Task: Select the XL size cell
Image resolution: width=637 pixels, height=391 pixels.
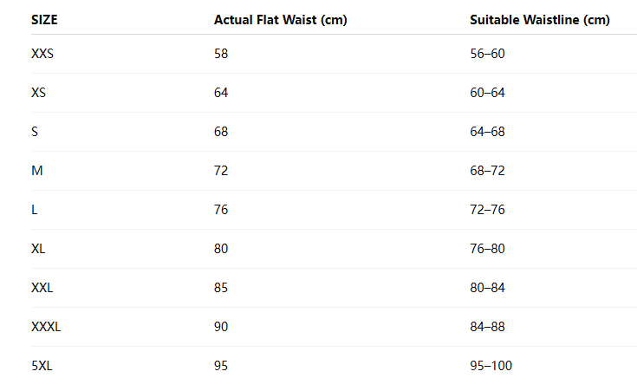Action: 39,249
